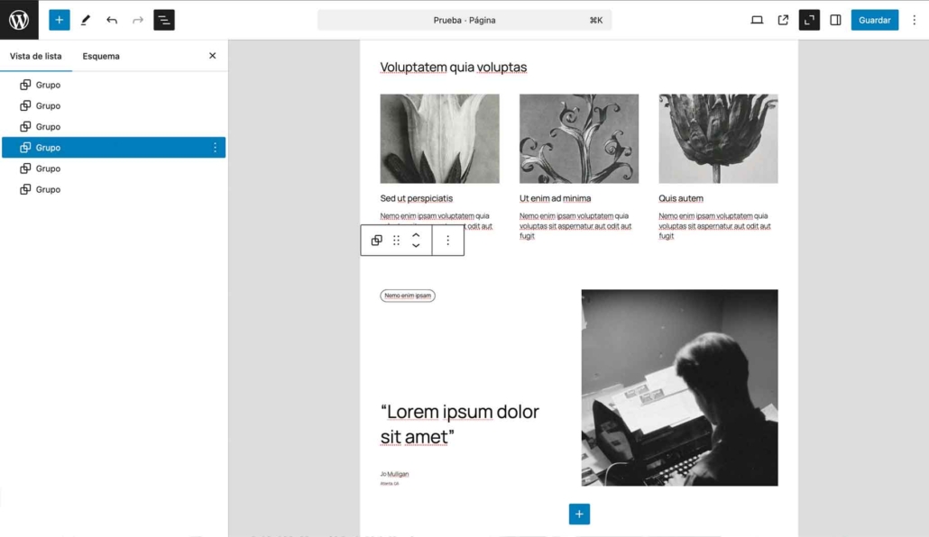Switch to the Esquema tab

coord(101,56)
